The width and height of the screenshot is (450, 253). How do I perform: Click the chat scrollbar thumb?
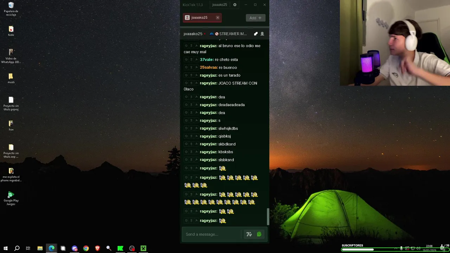(268, 217)
